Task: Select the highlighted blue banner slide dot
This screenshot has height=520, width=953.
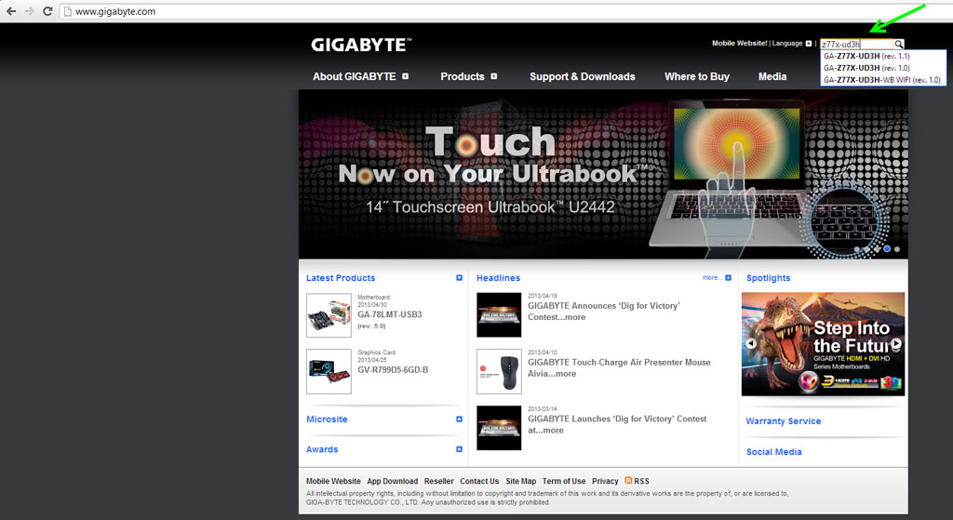Action: tap(887, 249)
